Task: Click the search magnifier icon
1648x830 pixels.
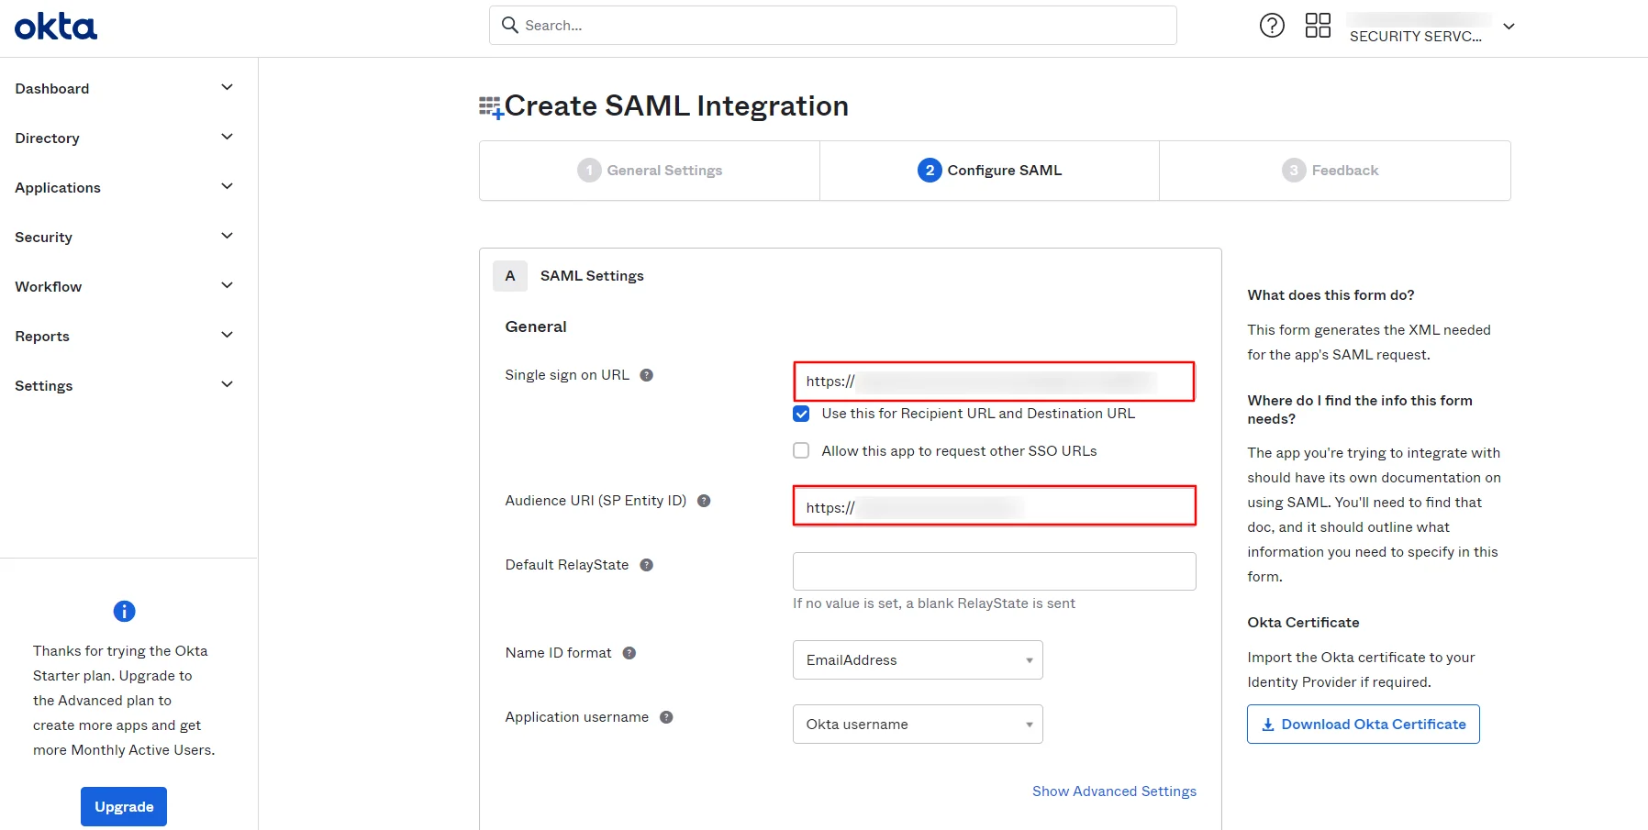Action: click(x=510, y=25)
